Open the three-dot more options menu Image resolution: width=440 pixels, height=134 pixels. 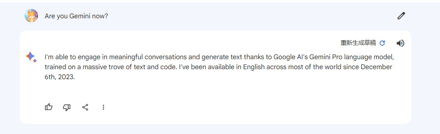pyautogui.click(x=103, y=107)
